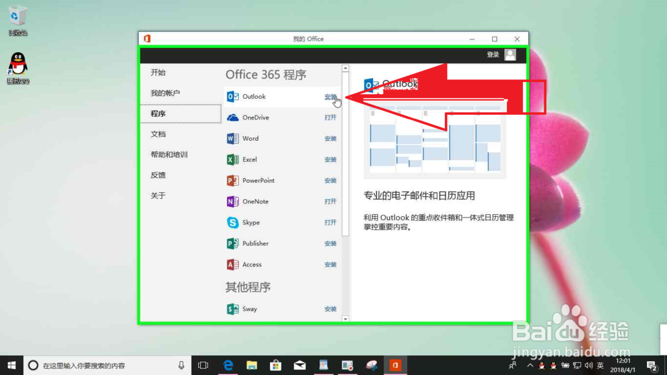
Task: Click 打开 link for OneNote
Action: 330,202
